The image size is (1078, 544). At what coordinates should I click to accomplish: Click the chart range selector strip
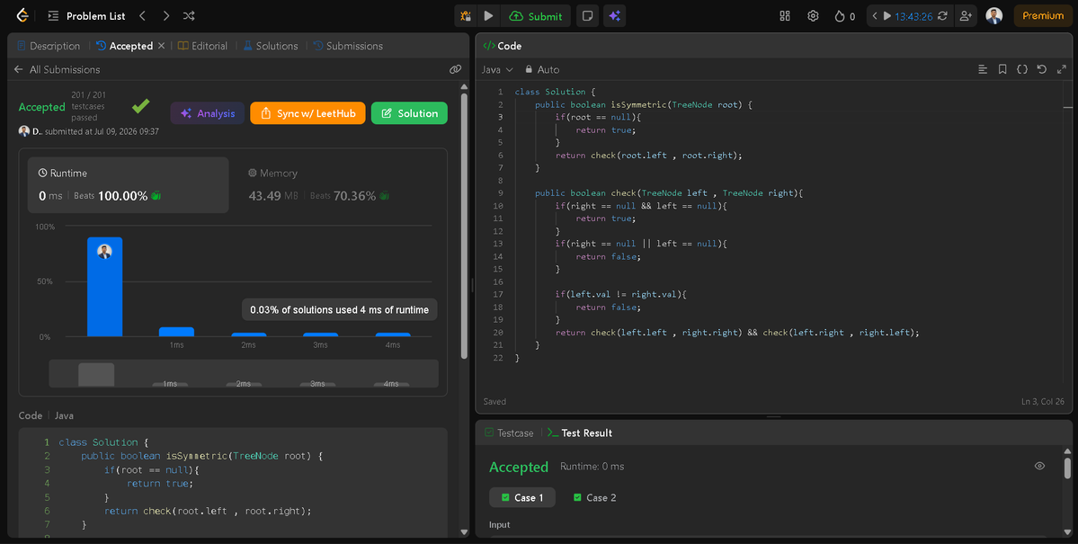244,373
